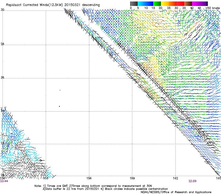
Task: Click the latitude label '22'
Action: click(2, 143)
